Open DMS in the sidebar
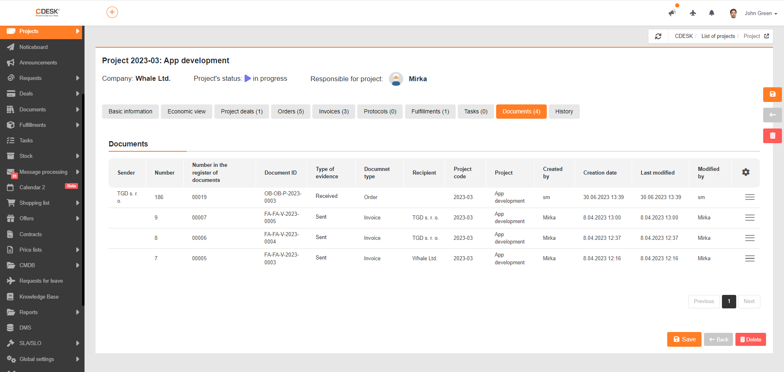The width and height of the screenshot is (784, 372). (x=41, y=328)
